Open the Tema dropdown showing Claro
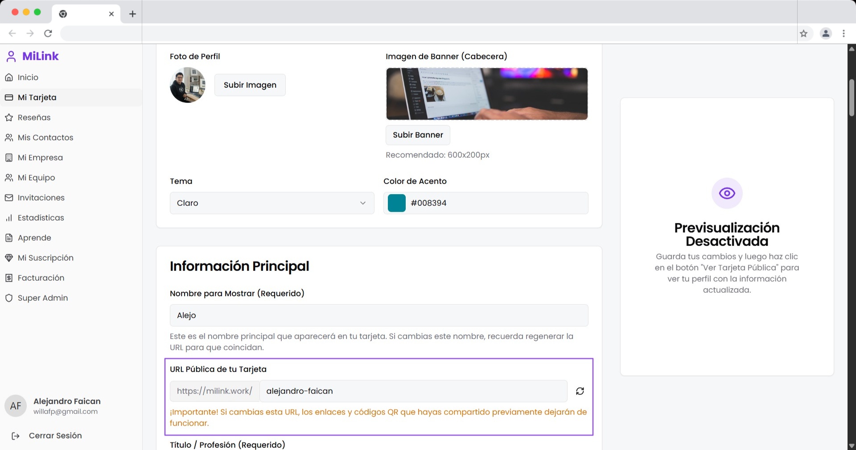 tap(272, 203)
